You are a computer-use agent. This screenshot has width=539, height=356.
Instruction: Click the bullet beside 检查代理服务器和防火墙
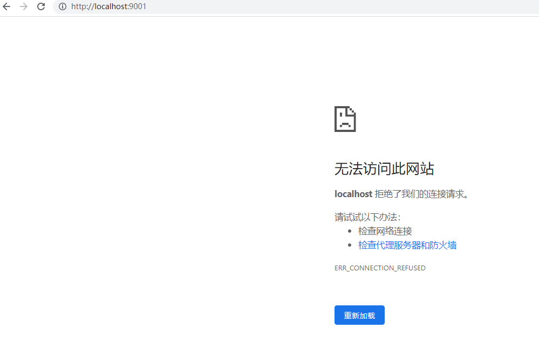(350, 245)
